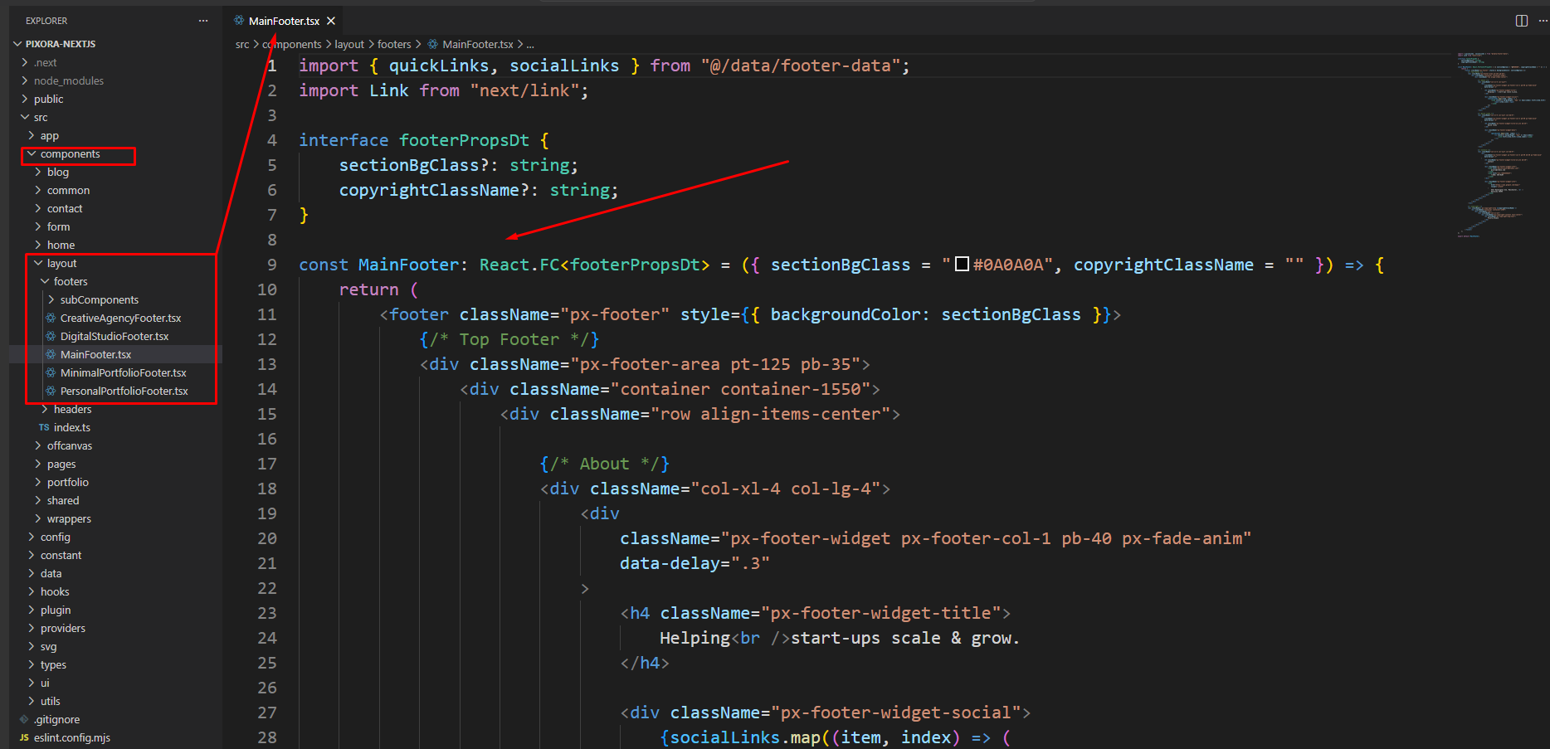Click the JS icon beside eslint.config.mjs
Screen dimensions: 1550x749
[24, 738]
